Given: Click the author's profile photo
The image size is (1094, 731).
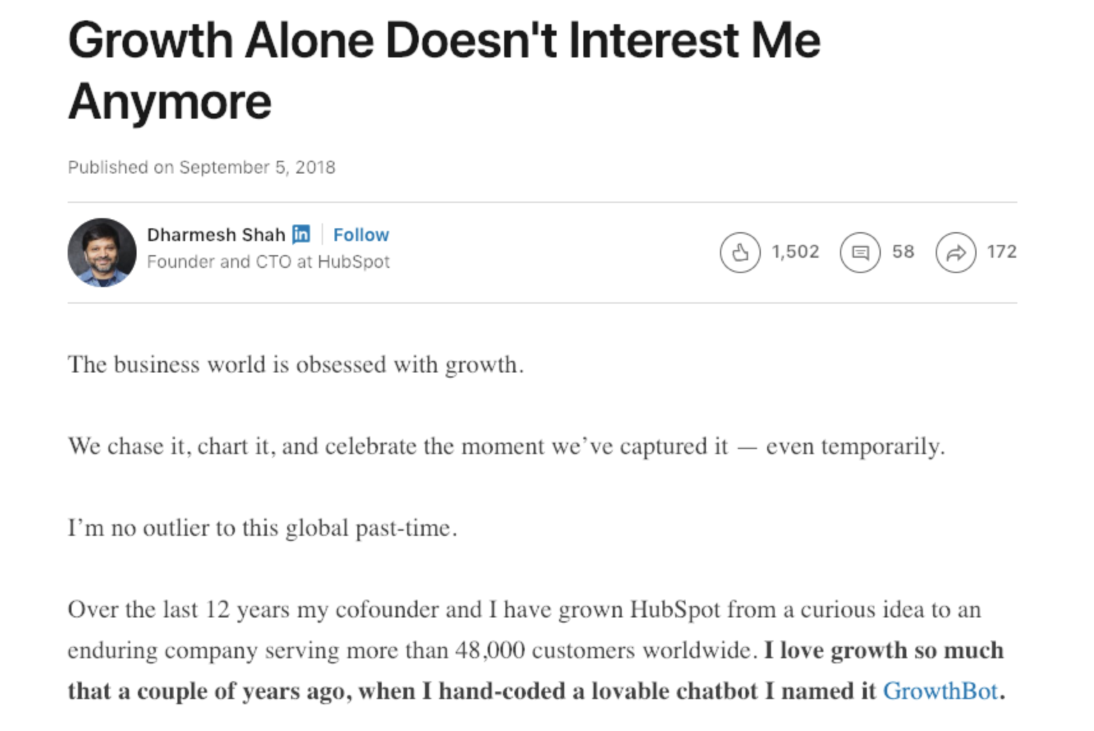Looking at the screenshot, I should 102,253.
